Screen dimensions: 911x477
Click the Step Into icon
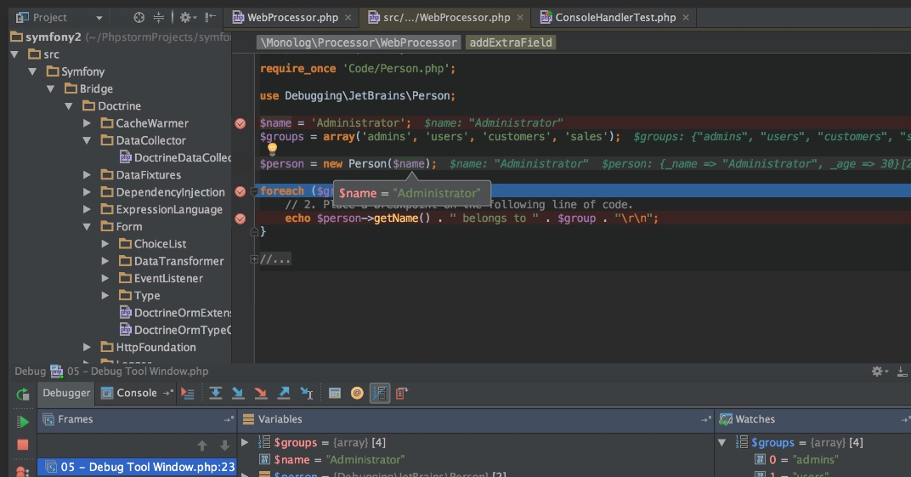click(238, 394)
